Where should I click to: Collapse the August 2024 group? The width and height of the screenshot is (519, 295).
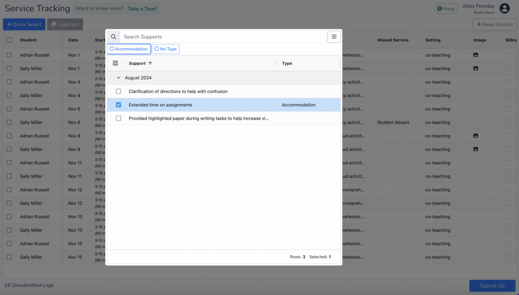[x=118, y=78]
